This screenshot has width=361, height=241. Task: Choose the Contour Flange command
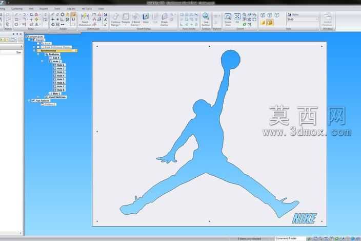[115, 20]
